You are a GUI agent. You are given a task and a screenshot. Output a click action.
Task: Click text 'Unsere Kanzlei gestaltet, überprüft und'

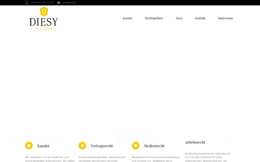coord(102,157)
